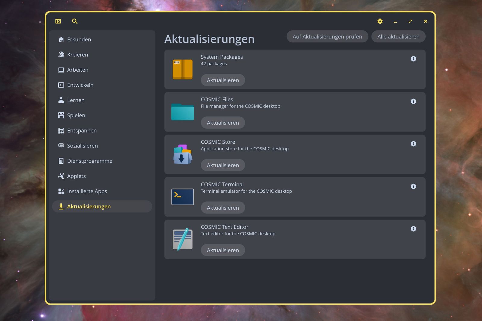This screenshot has height=321, width=482.
Task: Go to the Applets category
Action: pyautogui.click(x=102, y=176)
